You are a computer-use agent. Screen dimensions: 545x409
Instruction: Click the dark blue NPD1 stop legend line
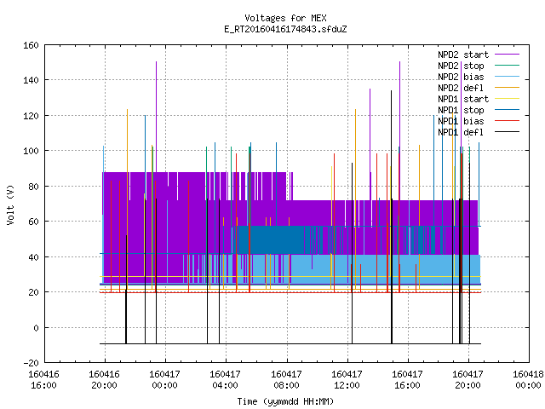tap(507, 110)
